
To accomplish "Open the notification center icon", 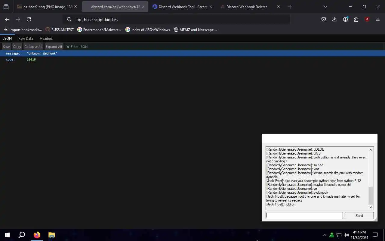I will [x=375, y=235].
